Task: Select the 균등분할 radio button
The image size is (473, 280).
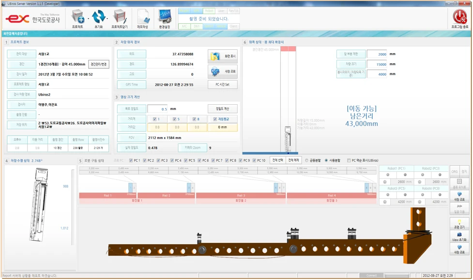Action: 307,161
